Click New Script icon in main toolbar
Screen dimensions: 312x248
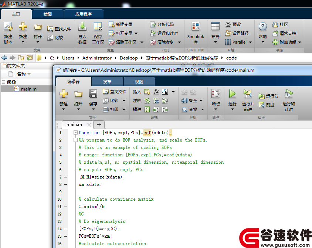8,27
